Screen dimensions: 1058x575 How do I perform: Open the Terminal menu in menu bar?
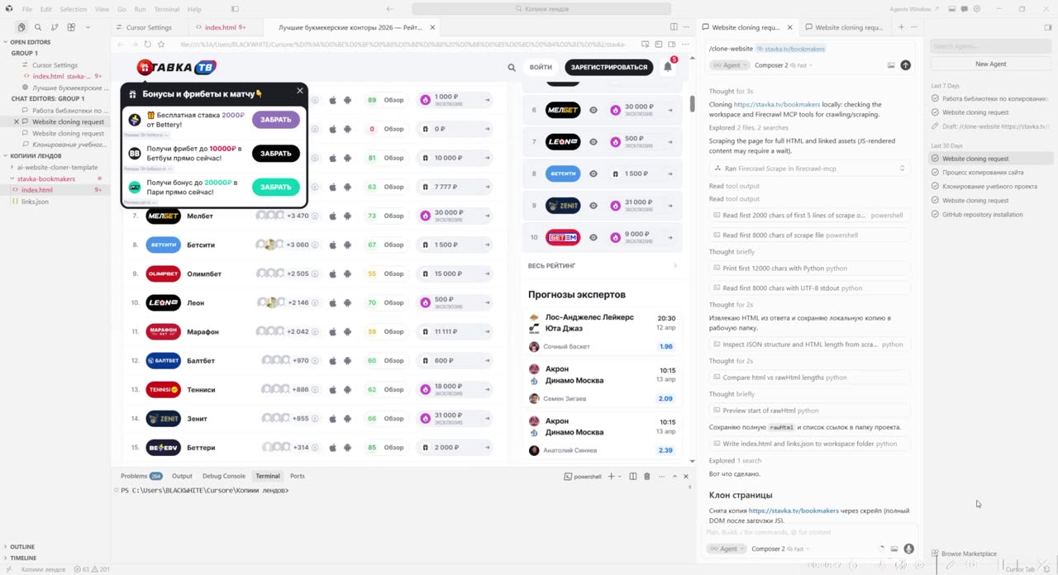click(x=167, y=9)
